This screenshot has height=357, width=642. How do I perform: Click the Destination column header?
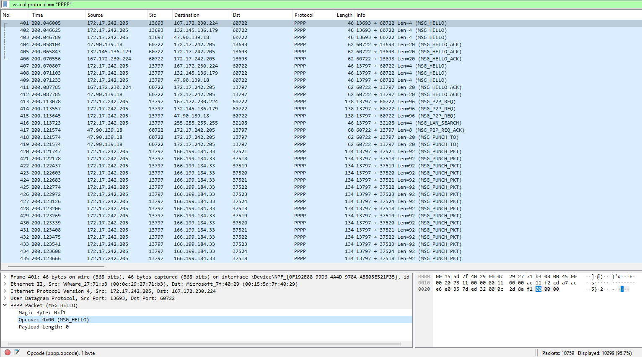tap(186, 15)
